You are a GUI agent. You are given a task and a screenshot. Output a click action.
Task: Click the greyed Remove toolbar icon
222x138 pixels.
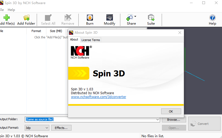tap(68, 18)
